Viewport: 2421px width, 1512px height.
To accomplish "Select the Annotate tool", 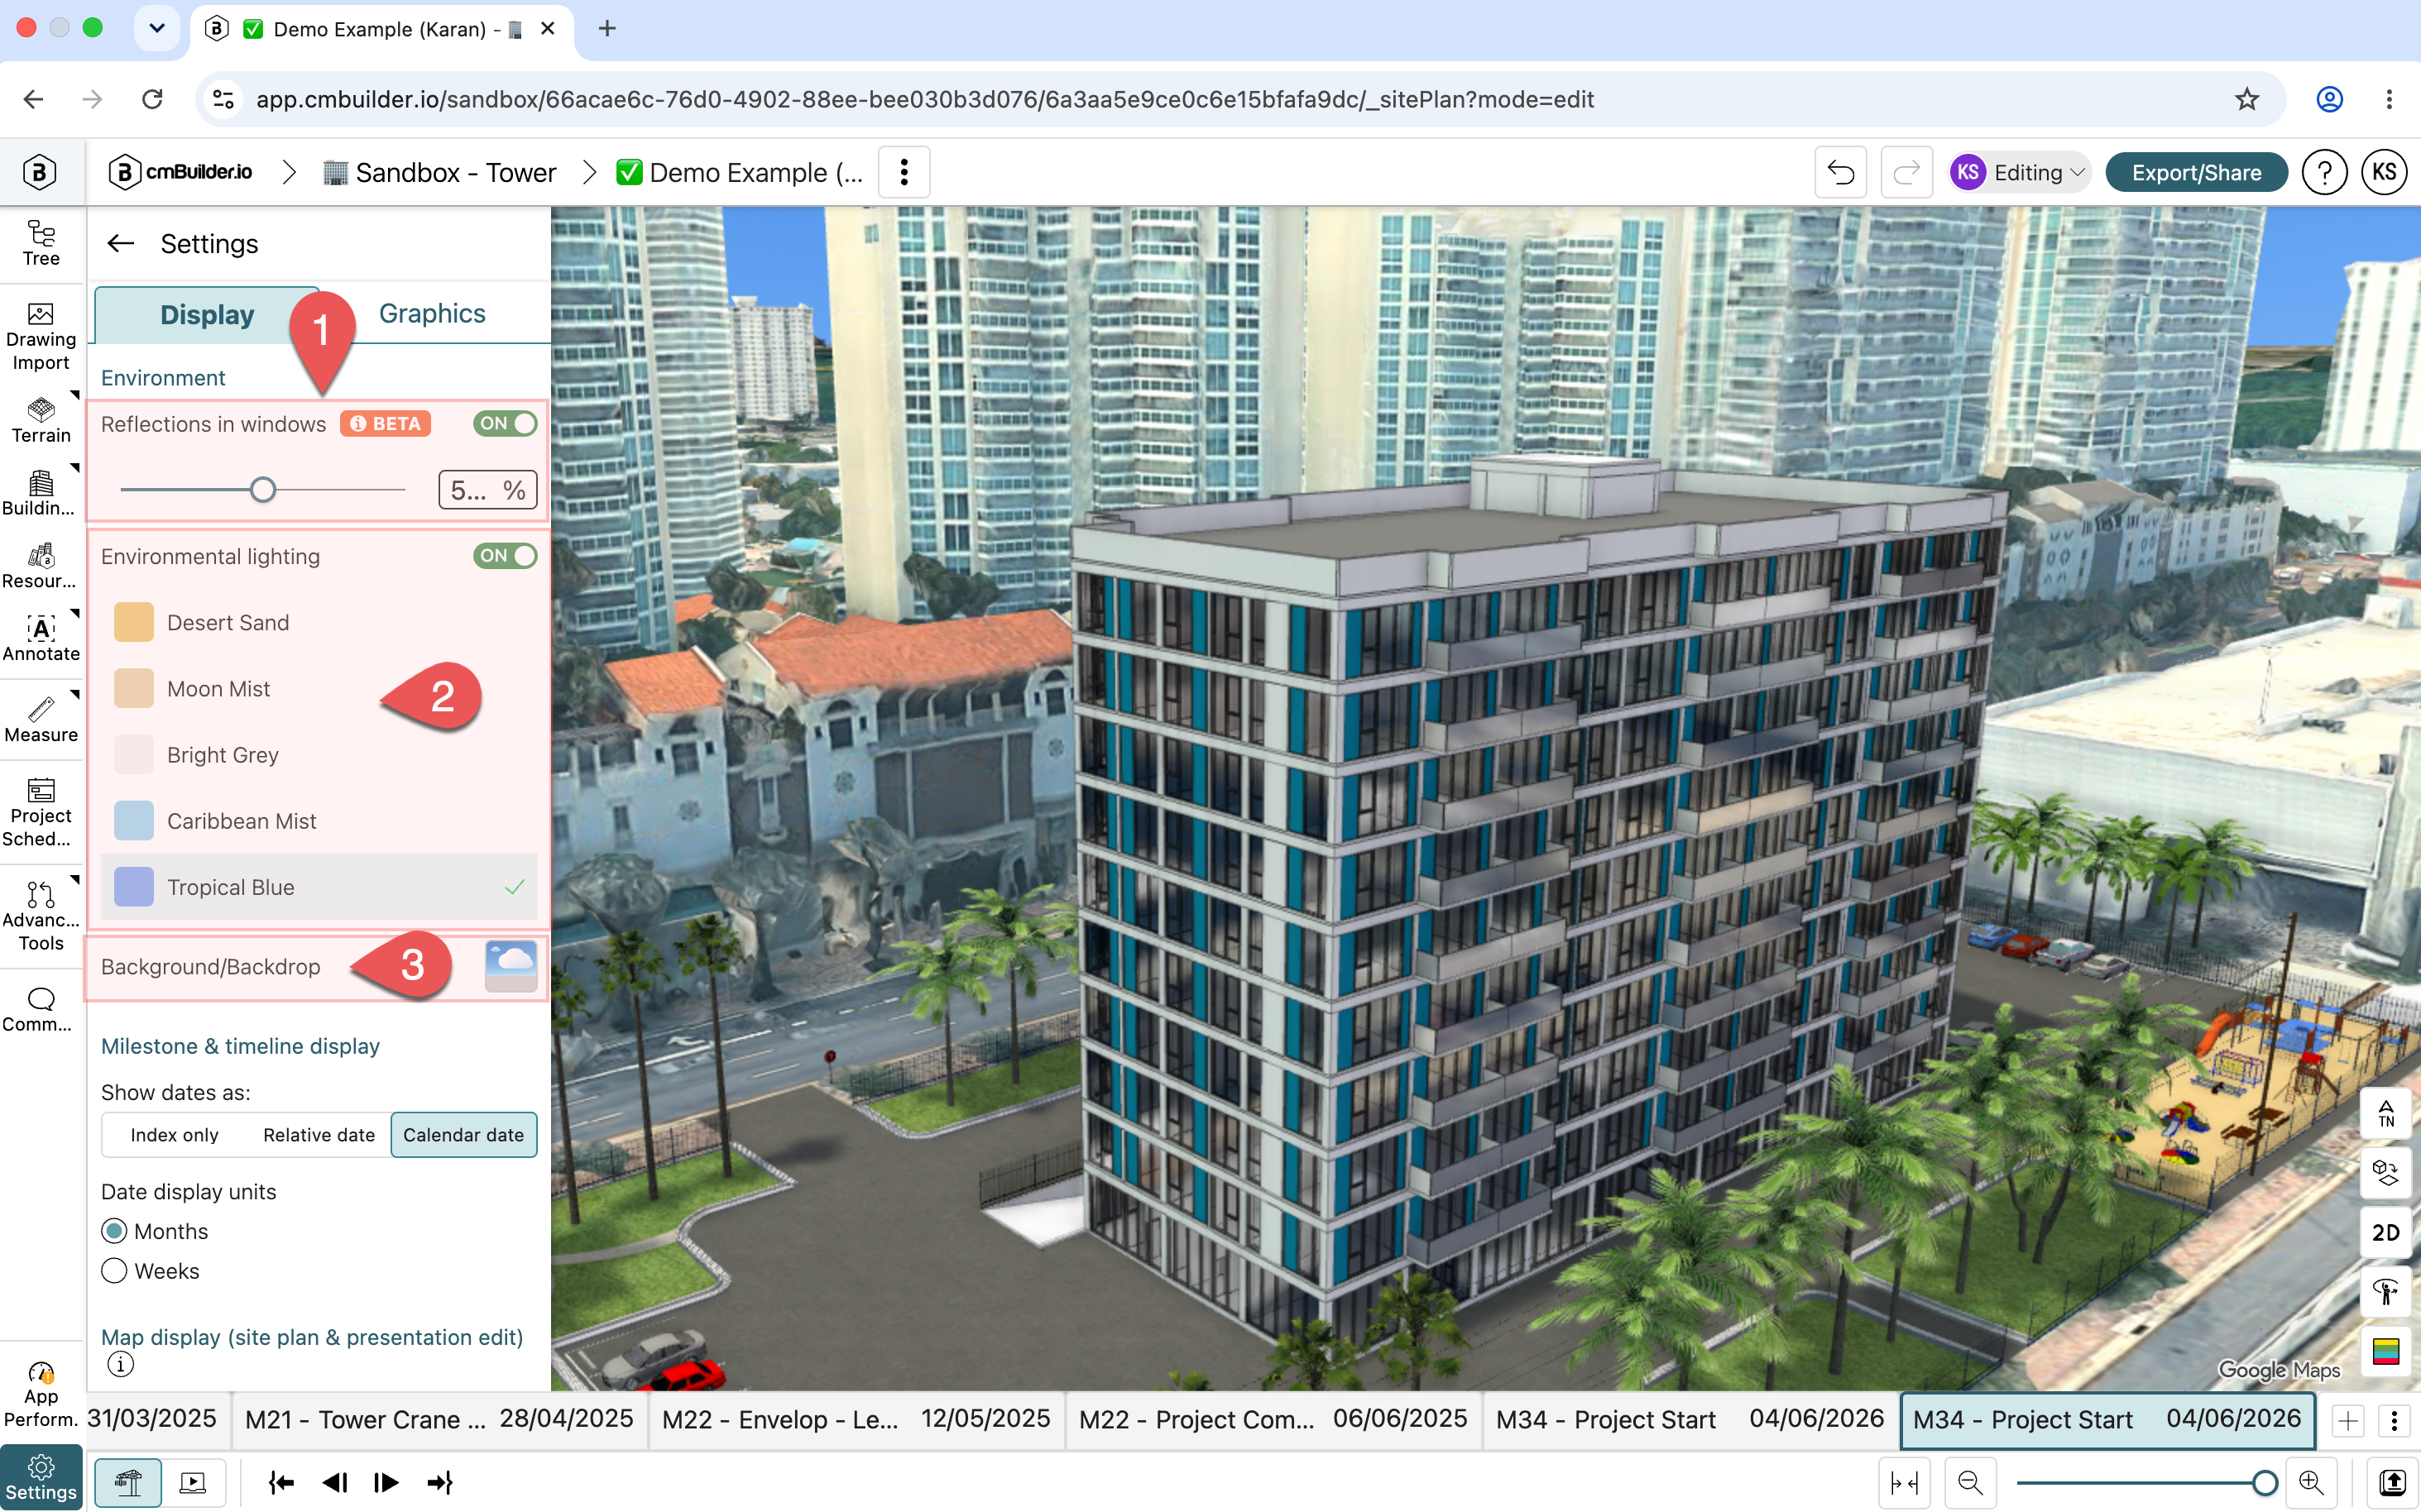I will (x=41, y=639).
